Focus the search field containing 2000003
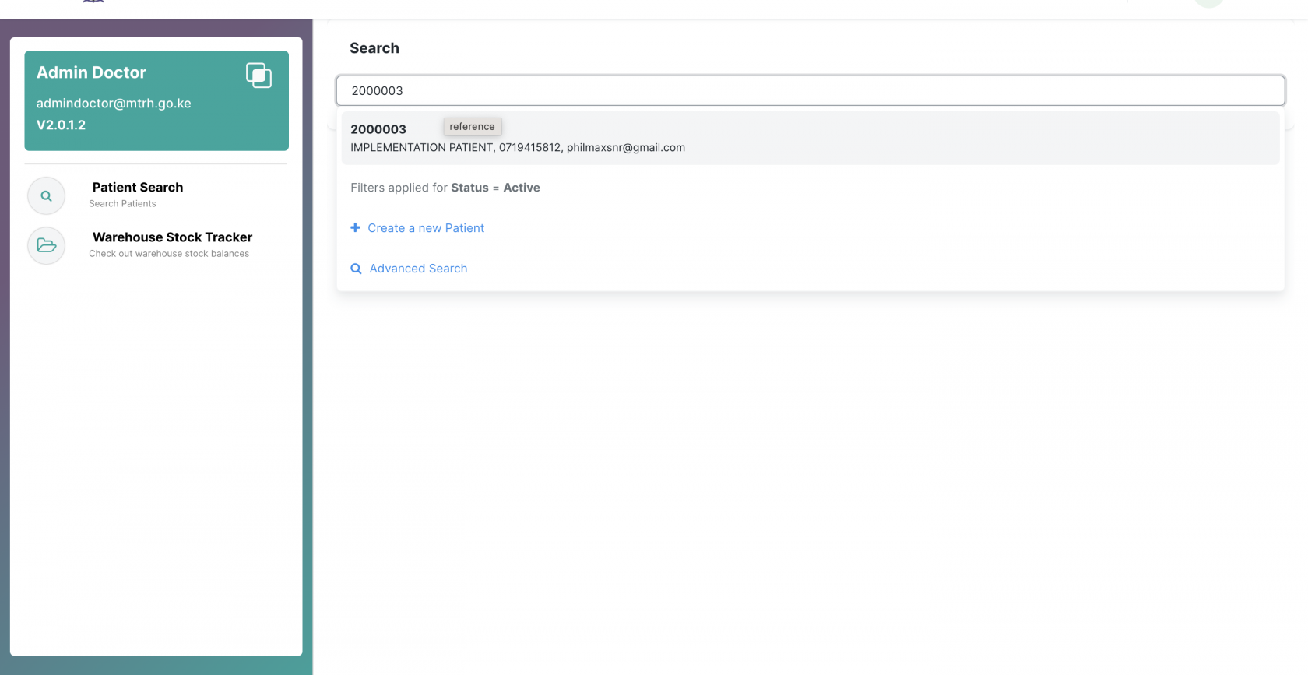 coord(810,90)
